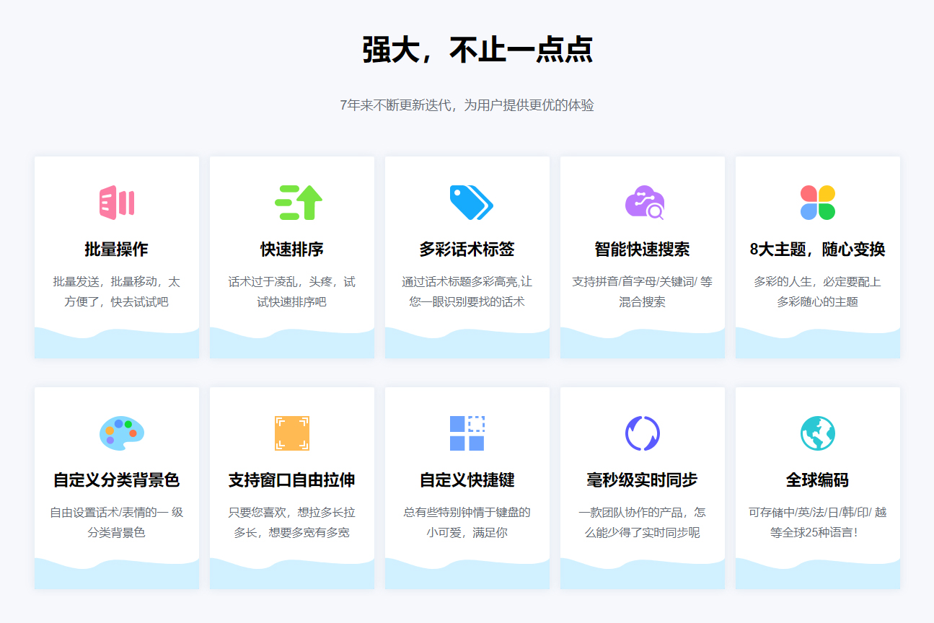Image resolution: width=934 pixels, height=623 pixels.
Task: Click the orange window stretch icon
Action: pos(291,433)
